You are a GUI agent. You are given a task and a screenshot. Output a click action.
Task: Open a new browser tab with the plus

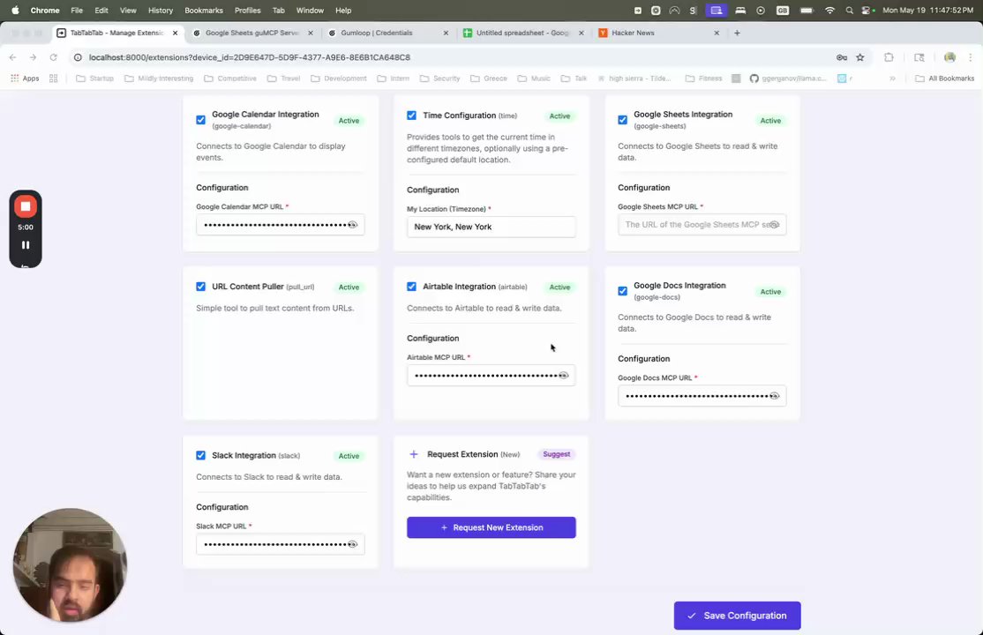[738, 33]
